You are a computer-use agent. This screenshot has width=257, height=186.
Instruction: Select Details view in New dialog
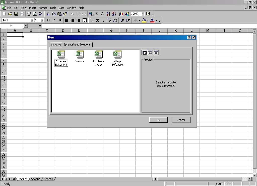pos(156,53)
